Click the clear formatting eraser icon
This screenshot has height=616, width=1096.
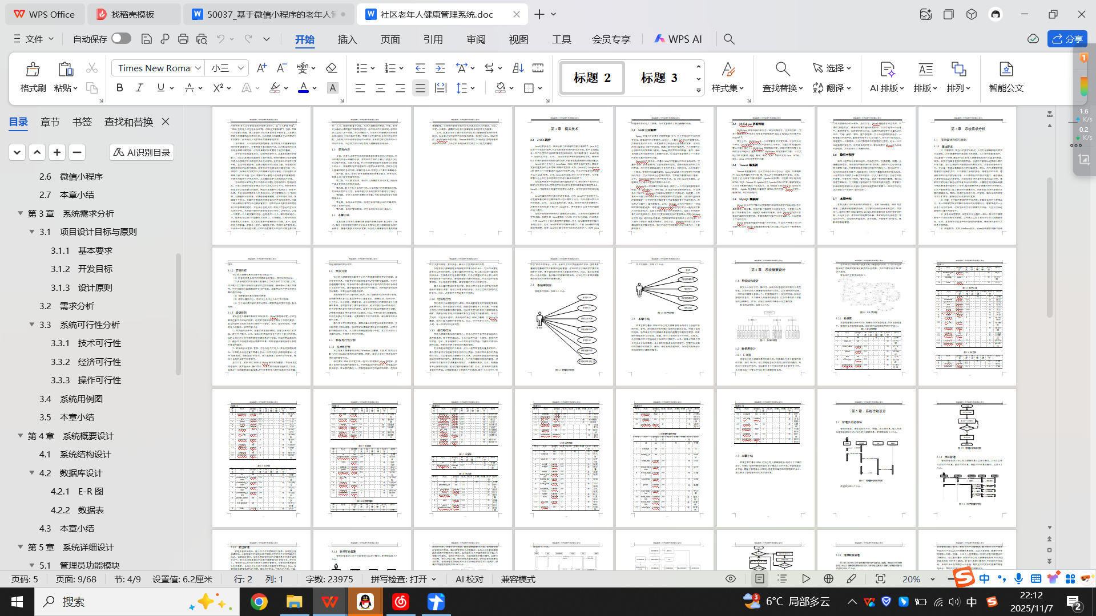click(331, 68)
